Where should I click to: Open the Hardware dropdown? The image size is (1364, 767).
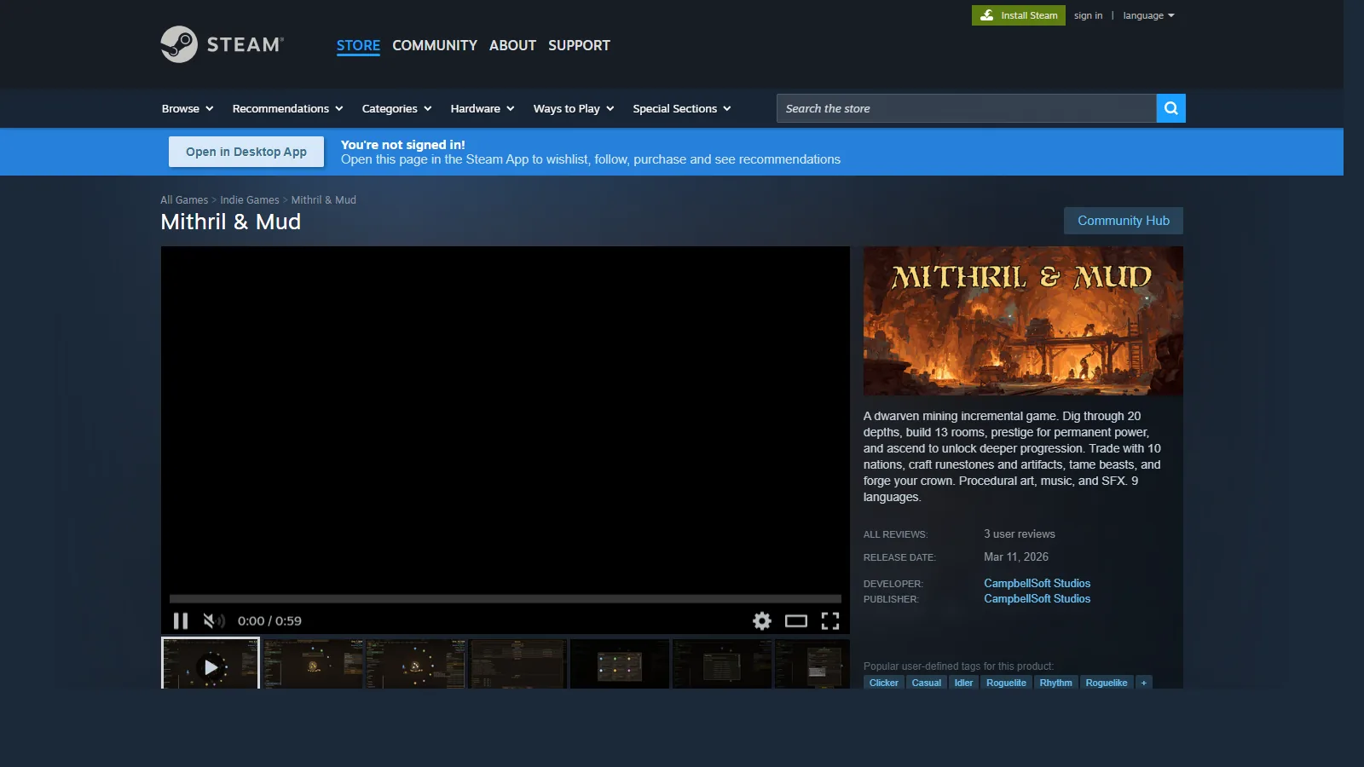pos(483,108)
